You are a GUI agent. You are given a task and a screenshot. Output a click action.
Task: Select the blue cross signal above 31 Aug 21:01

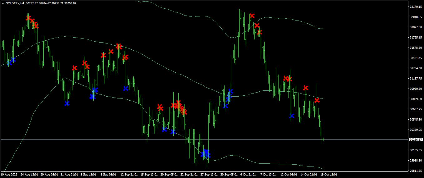(67, 103)
